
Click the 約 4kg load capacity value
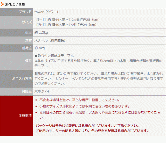(x=40, y=48)
